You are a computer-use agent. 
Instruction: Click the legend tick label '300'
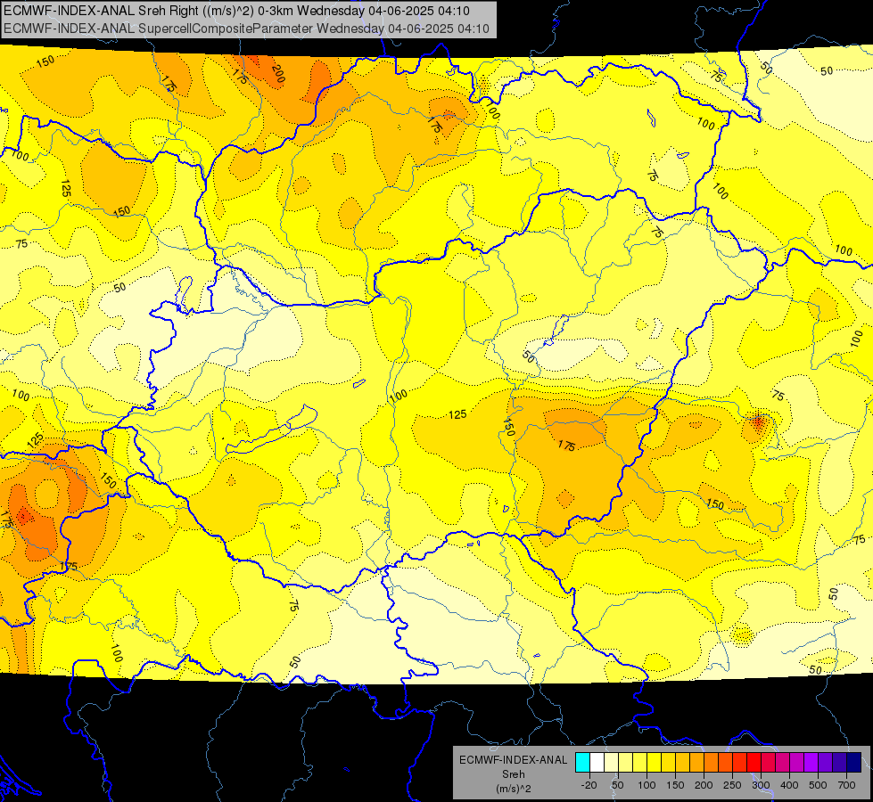point(761,785)
